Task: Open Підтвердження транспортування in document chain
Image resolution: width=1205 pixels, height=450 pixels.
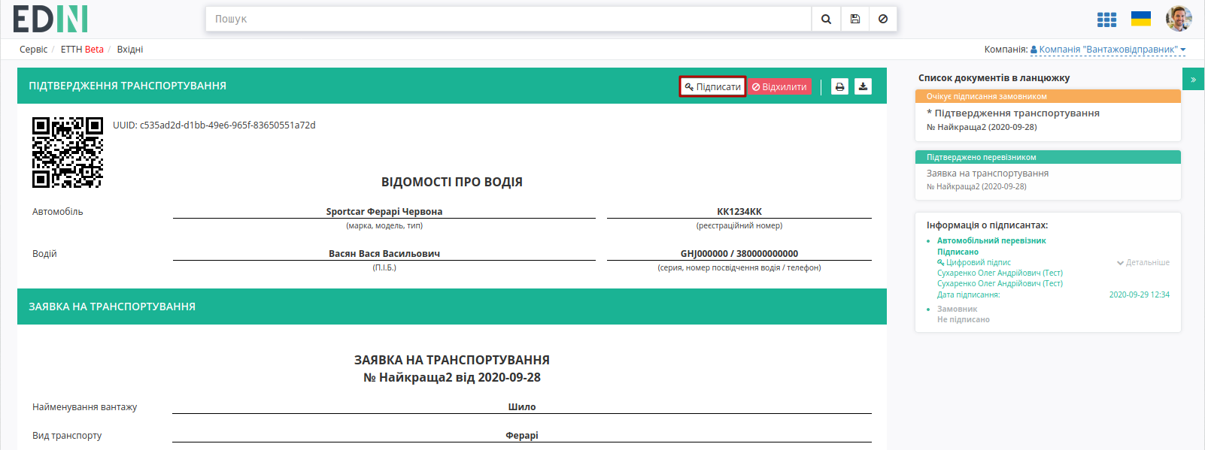Action: [x=1012, y=113]
